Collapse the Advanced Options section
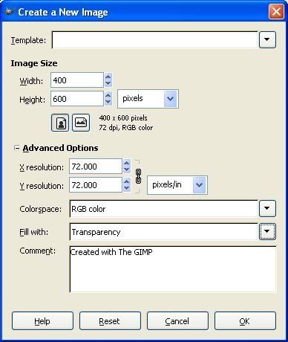The image size is (288, 342). [x=16, y=148]
